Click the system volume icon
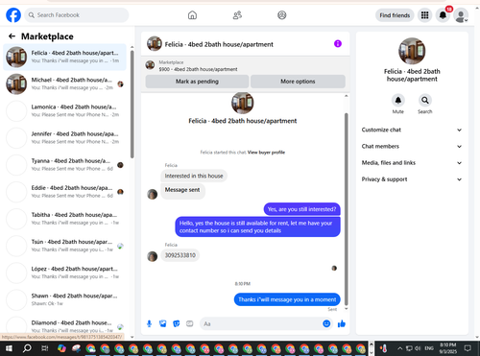The height and width of the screenshot is (356, 480). [418, 348]
